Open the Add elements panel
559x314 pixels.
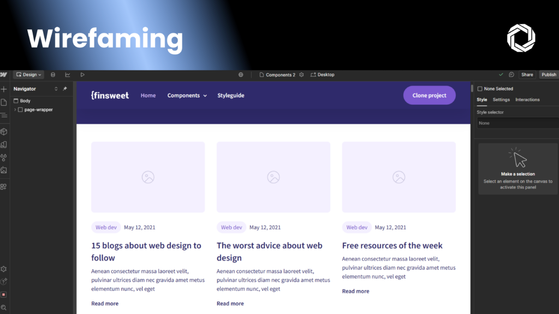tap(4, 89)
